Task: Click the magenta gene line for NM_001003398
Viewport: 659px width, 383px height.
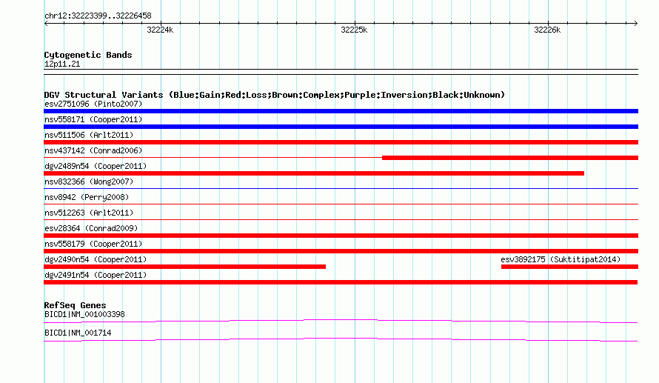Action: (341, 322)
